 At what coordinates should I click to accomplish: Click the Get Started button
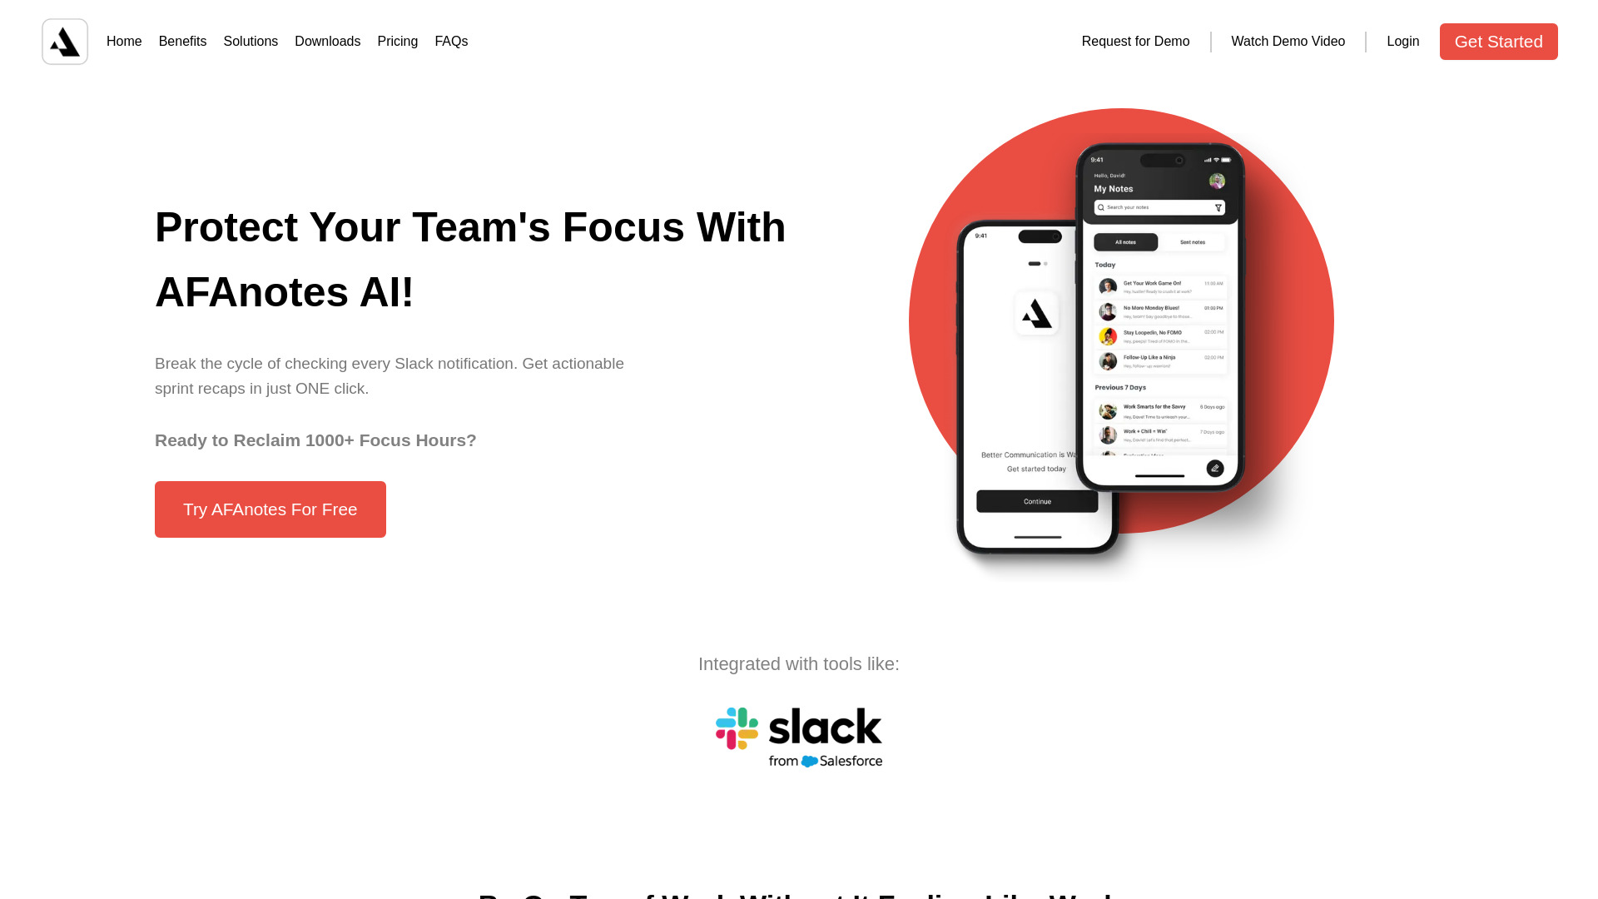(1498, 41)
